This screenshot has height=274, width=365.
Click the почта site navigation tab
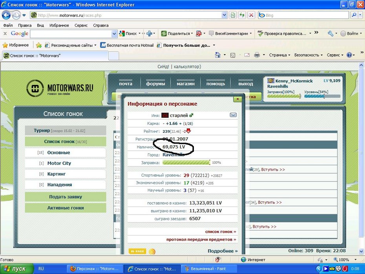click(x=126, y=84)
